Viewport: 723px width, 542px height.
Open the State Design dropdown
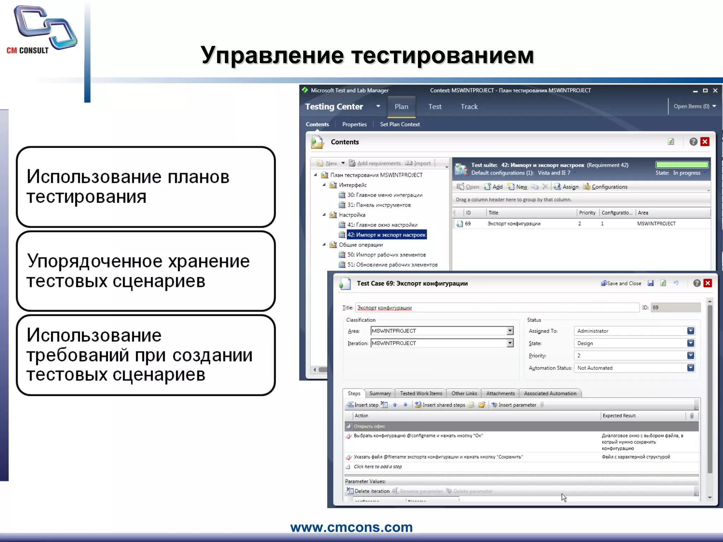[691, 343]
